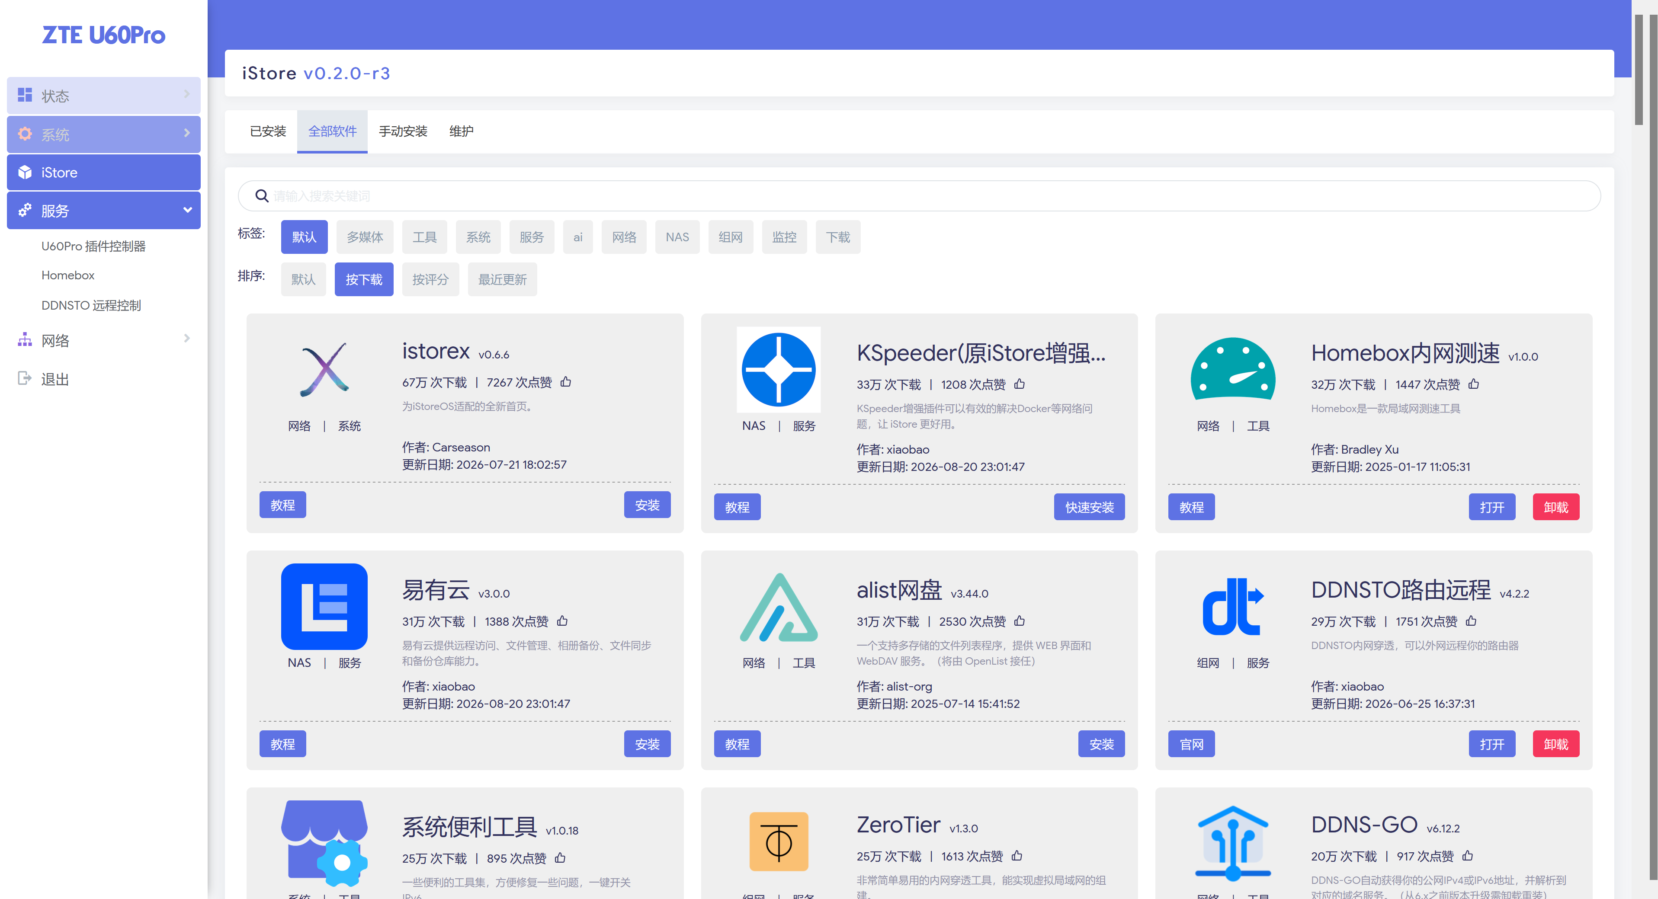Select the 默认 sort order
The width and height of the screenshot is (1658, 899).
pyautogui.click(x=303, y=279)
